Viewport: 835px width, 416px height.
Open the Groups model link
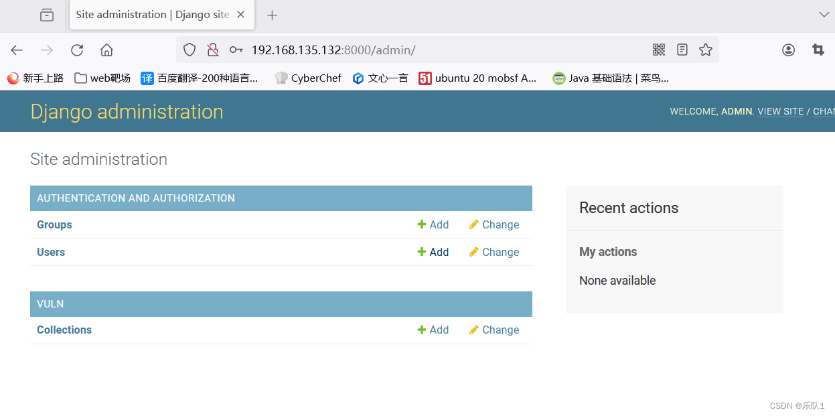(54, 224)
